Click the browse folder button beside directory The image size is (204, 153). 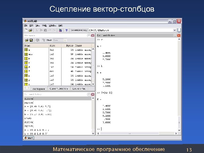[x=179, y=30]
